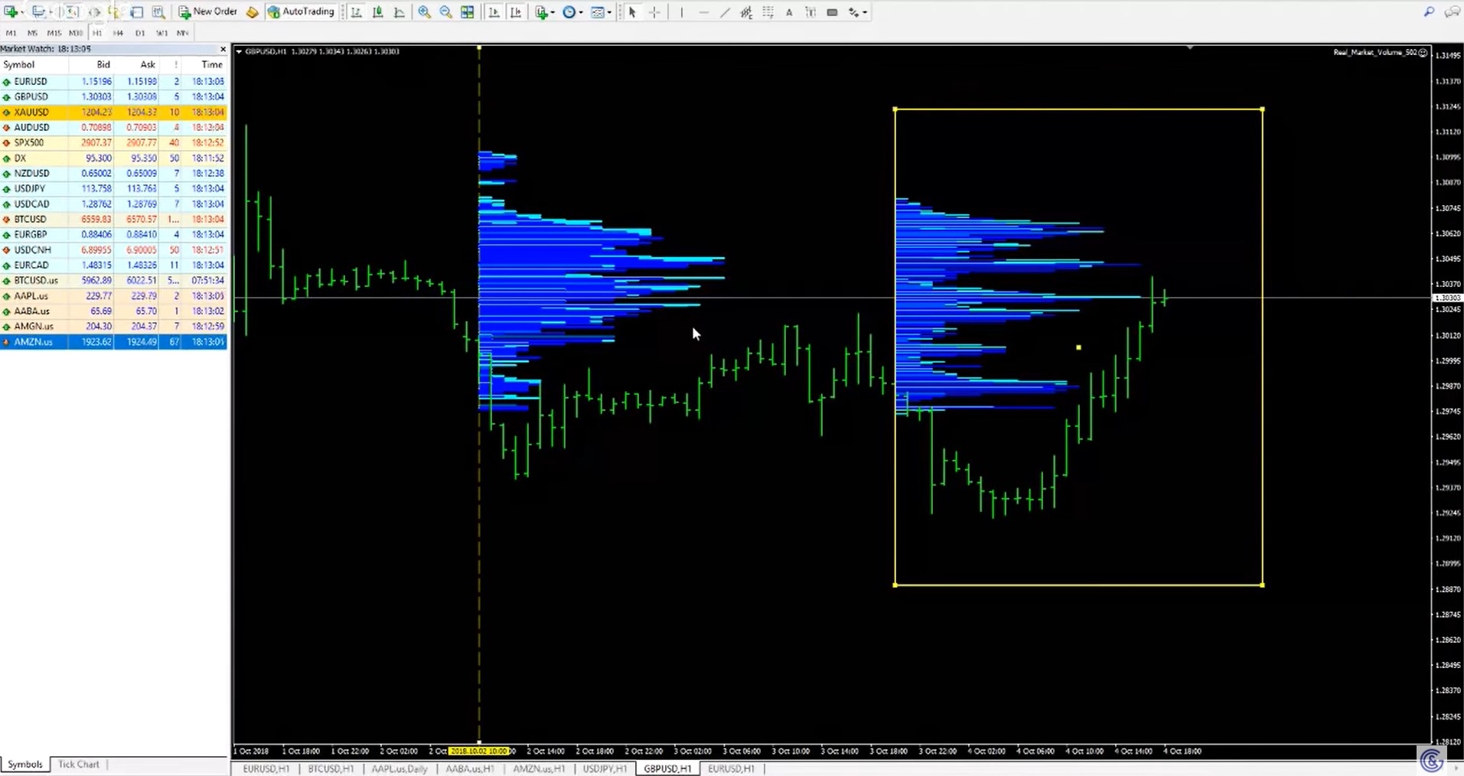
Task: Toggle the H1 timeframe
Action: point(96,33)
